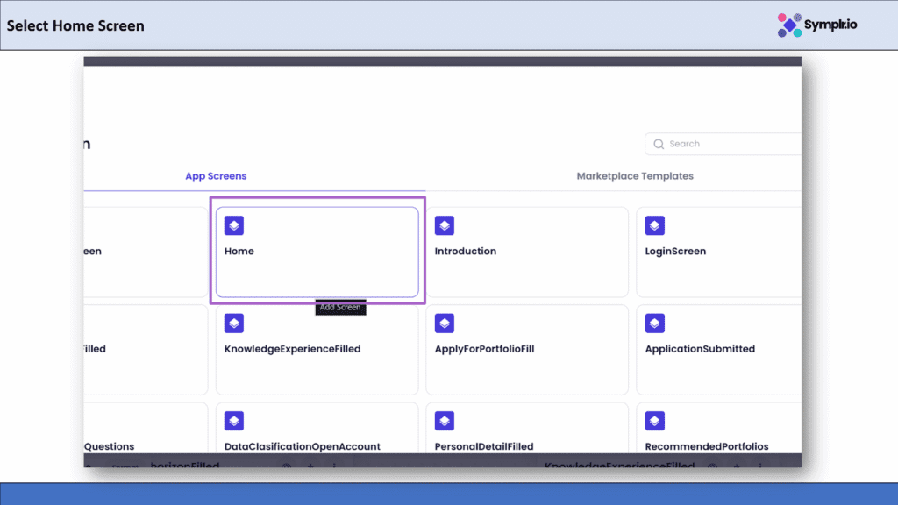Viewport: 898px width, 505px height.
Task: Click the RecommendedPortfolios layers icon
Action: (x=655, y=421)
